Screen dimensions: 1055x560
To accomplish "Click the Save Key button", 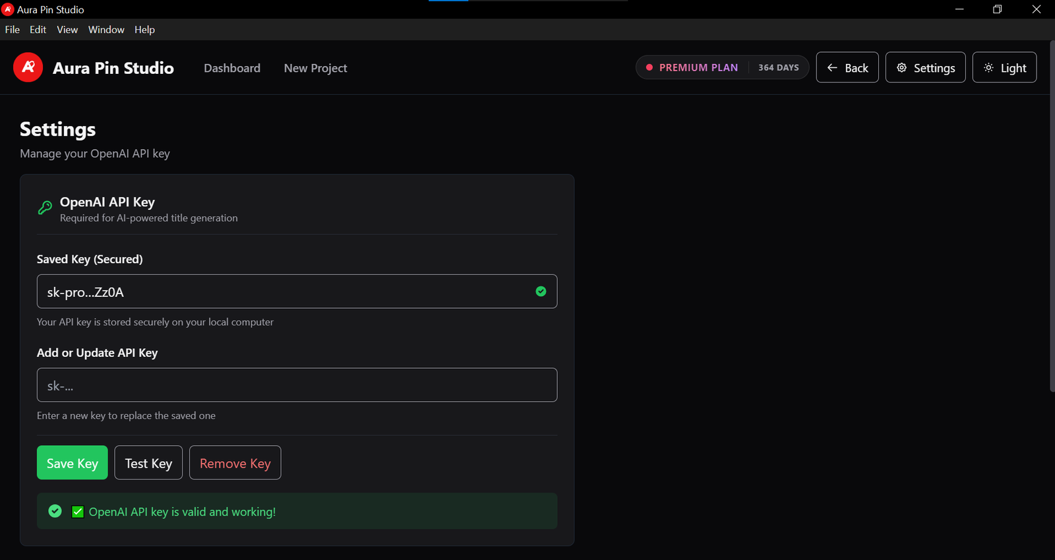I will (73, 463).
